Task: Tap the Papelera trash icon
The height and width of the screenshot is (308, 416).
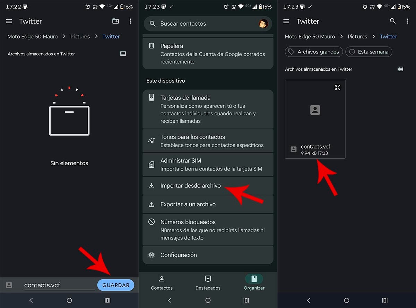Action: click(151, 46)
